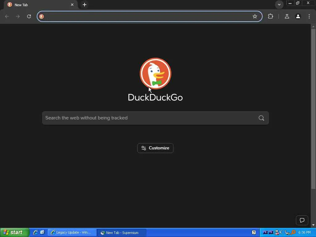Click the first network monitors tray icon
Viewport: 316px width, 237px height.
(265, 233)
